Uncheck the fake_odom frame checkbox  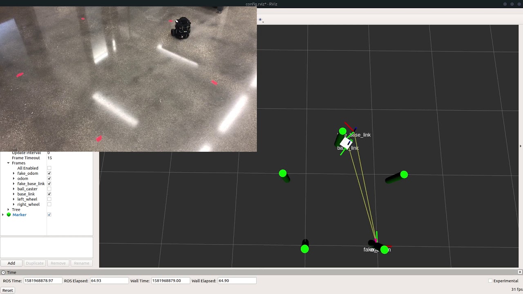[49, 174]
